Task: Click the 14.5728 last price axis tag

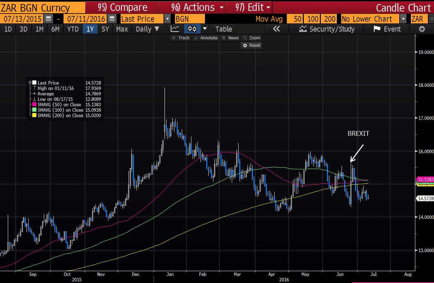Action: click(425, 199)
